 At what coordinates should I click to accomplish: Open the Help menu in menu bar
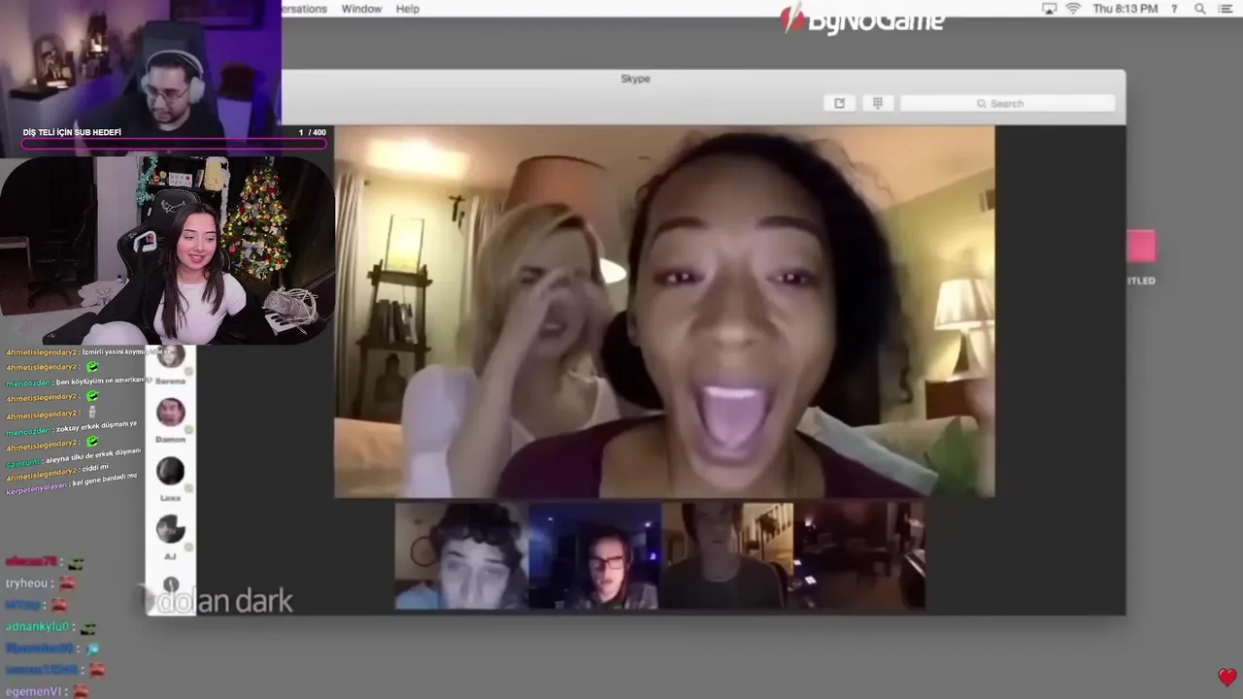[408, 9]
